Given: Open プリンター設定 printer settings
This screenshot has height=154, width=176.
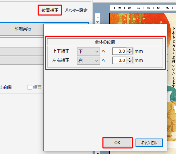Looking at the screenshot, I should [x=76, y=10].
